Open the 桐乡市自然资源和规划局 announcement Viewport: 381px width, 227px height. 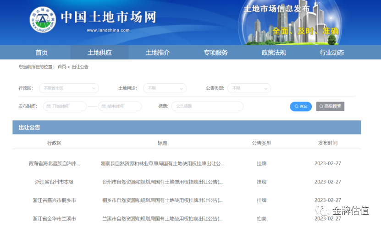click(162, 200)
